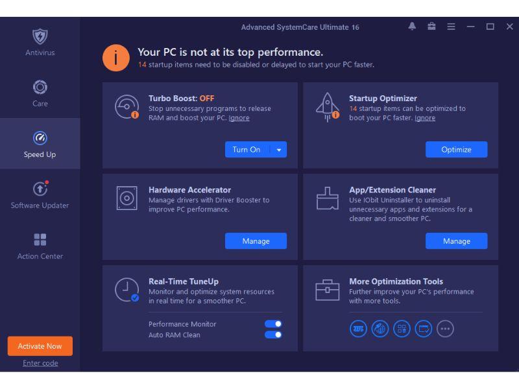Follow the Enter code link
The height and width of the screenshot is (389, 519).
click(x=40, y=363)
